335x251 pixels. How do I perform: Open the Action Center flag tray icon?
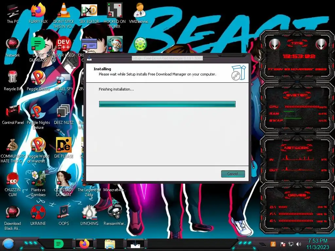[283, 244]
